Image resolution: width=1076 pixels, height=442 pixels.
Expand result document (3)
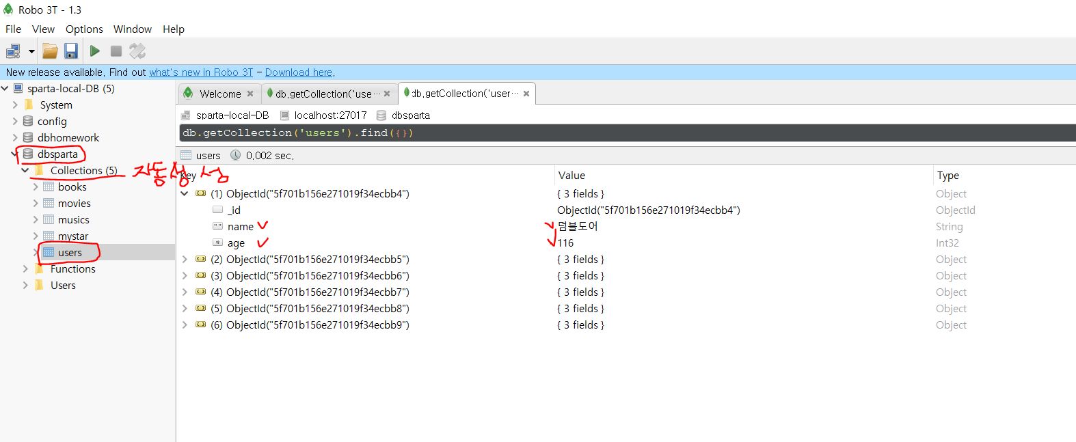coord(185,275)
